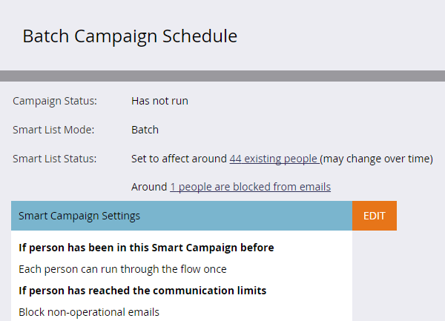Image resolution: width=445 pixels, height=321 pixels.
Task: Select Each person can run through flow once
Action: [122, 269]
